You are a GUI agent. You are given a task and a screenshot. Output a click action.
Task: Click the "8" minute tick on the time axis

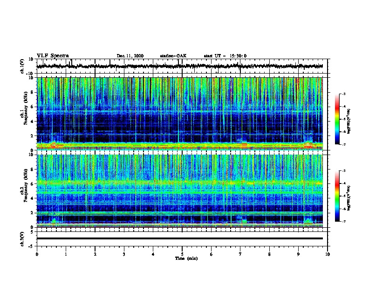tap(269, 254)
